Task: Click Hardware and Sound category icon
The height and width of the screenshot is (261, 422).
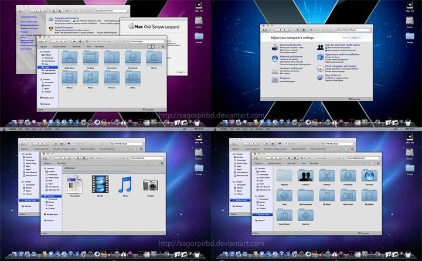Action: point(275,70)
